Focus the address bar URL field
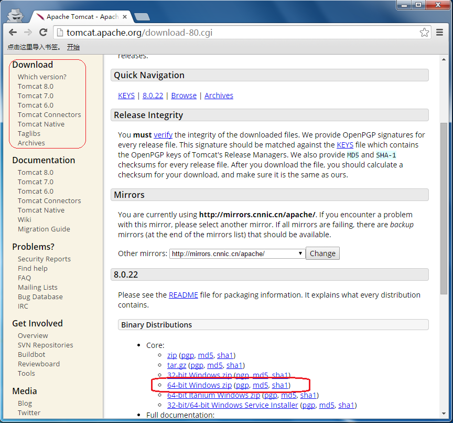The image size is (453, 423). (242, 33)
